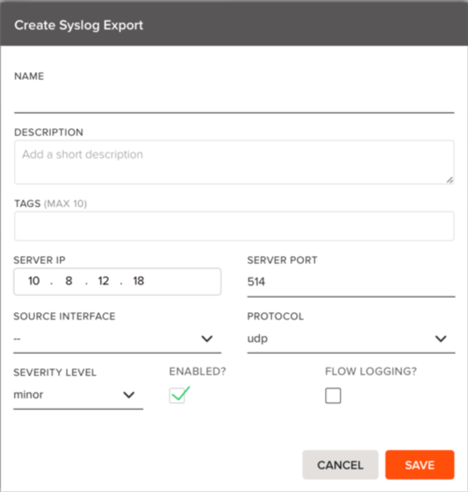Grab the Description resize handle
This screenshot has height=492, width=468.
click(450, 180)
